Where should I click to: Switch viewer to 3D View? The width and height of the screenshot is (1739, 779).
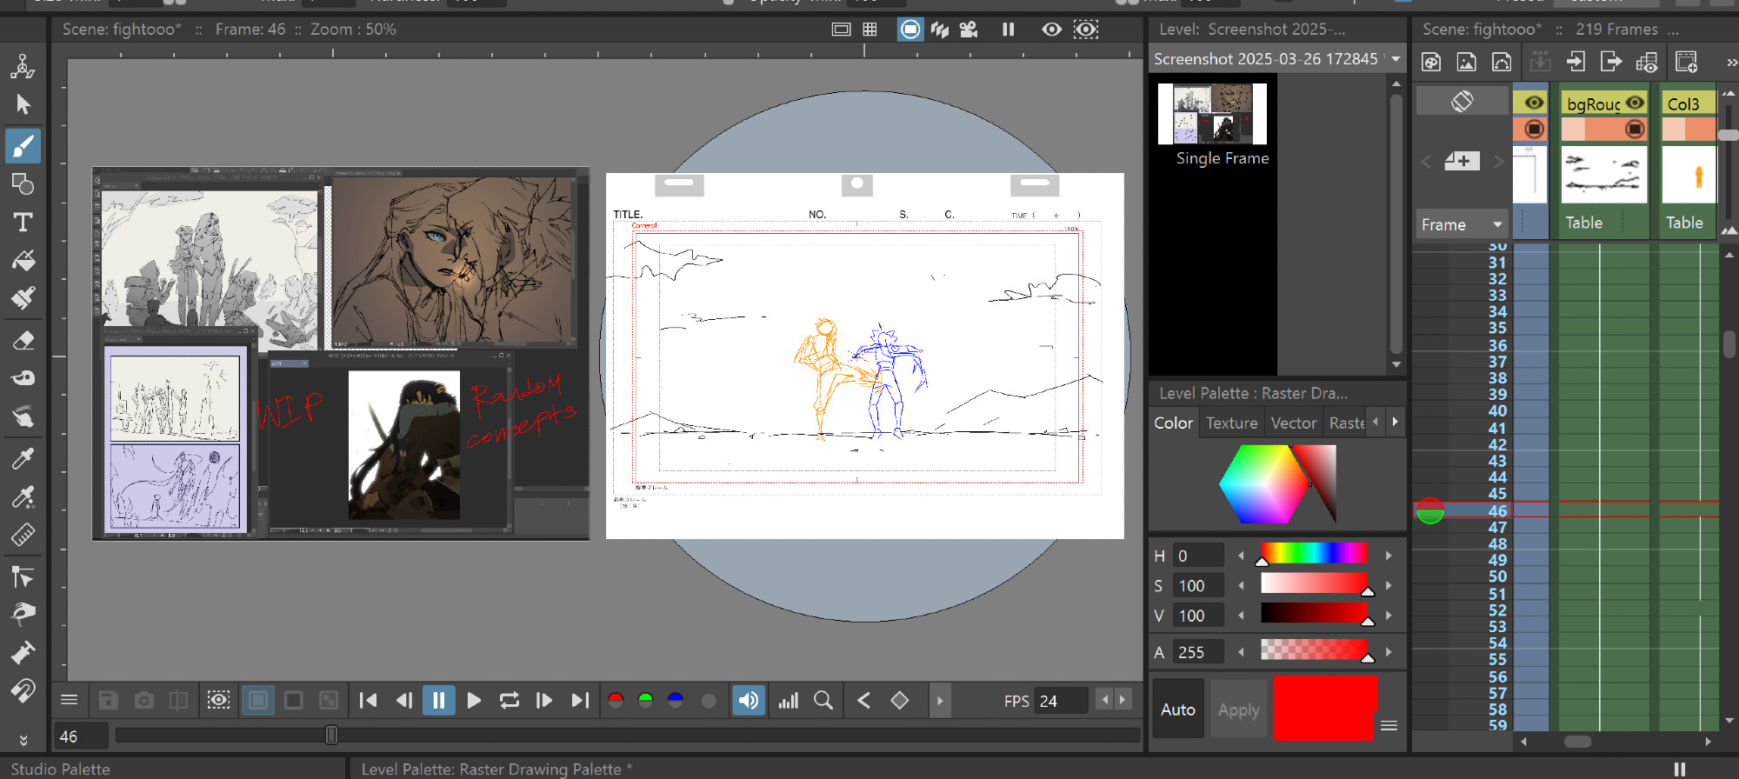(x=940, y=30)
